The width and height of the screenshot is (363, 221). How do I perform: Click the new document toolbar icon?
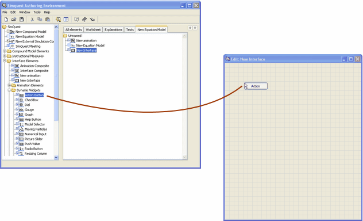pyautogui.click(x=6, y=20)
